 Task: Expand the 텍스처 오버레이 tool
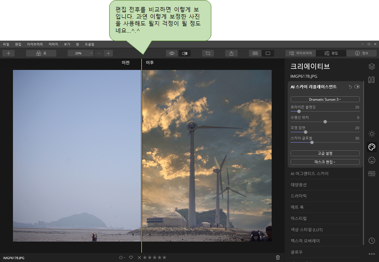click(325, 241)
